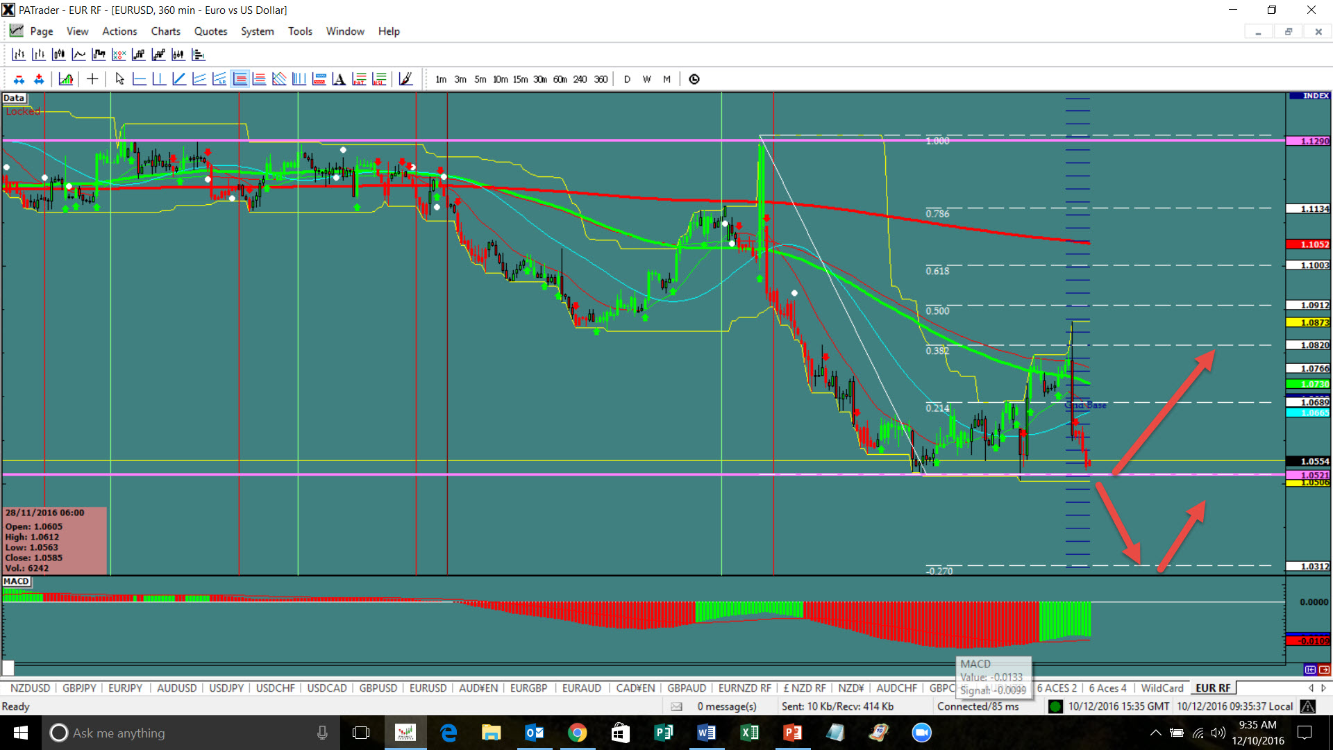Select the arrow pointer tool
1333x750 pixels.
pos(119,79)
